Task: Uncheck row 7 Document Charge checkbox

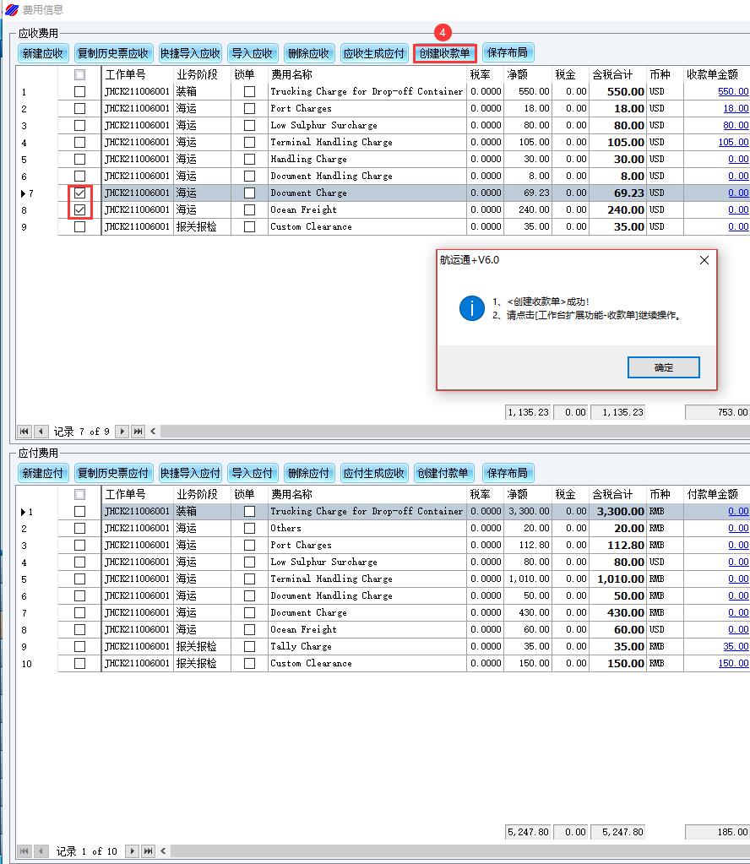Action: pyautogui.click(x=79, y=193)
